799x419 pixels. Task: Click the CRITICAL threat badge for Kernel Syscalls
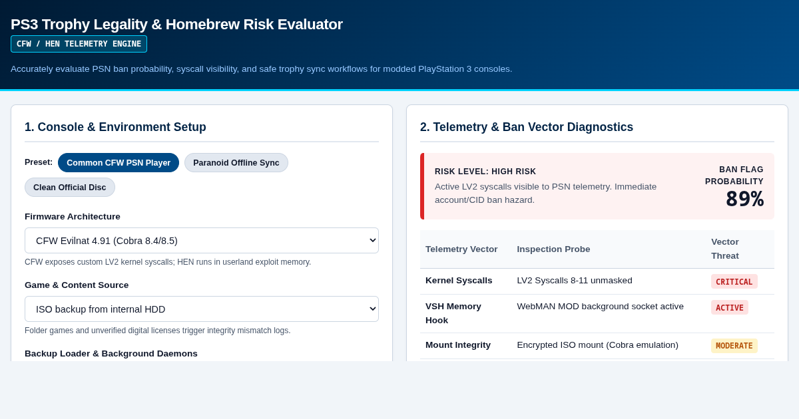pos(734,281)
